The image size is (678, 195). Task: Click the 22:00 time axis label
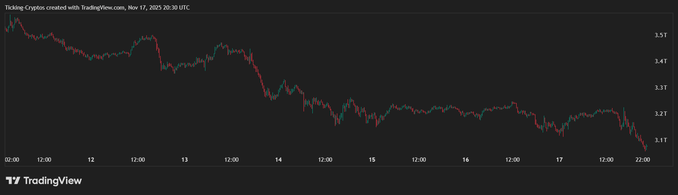[x=643, y=160]
